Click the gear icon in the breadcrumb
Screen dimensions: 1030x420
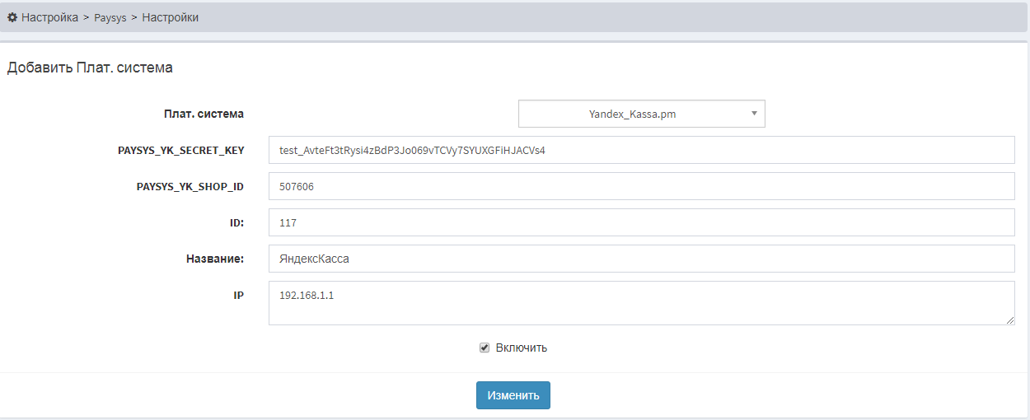pos(12,17)
